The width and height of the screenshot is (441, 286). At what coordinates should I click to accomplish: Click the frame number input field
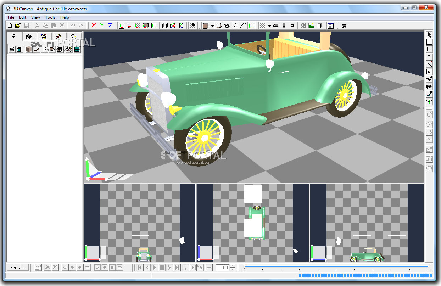(223, 268)
